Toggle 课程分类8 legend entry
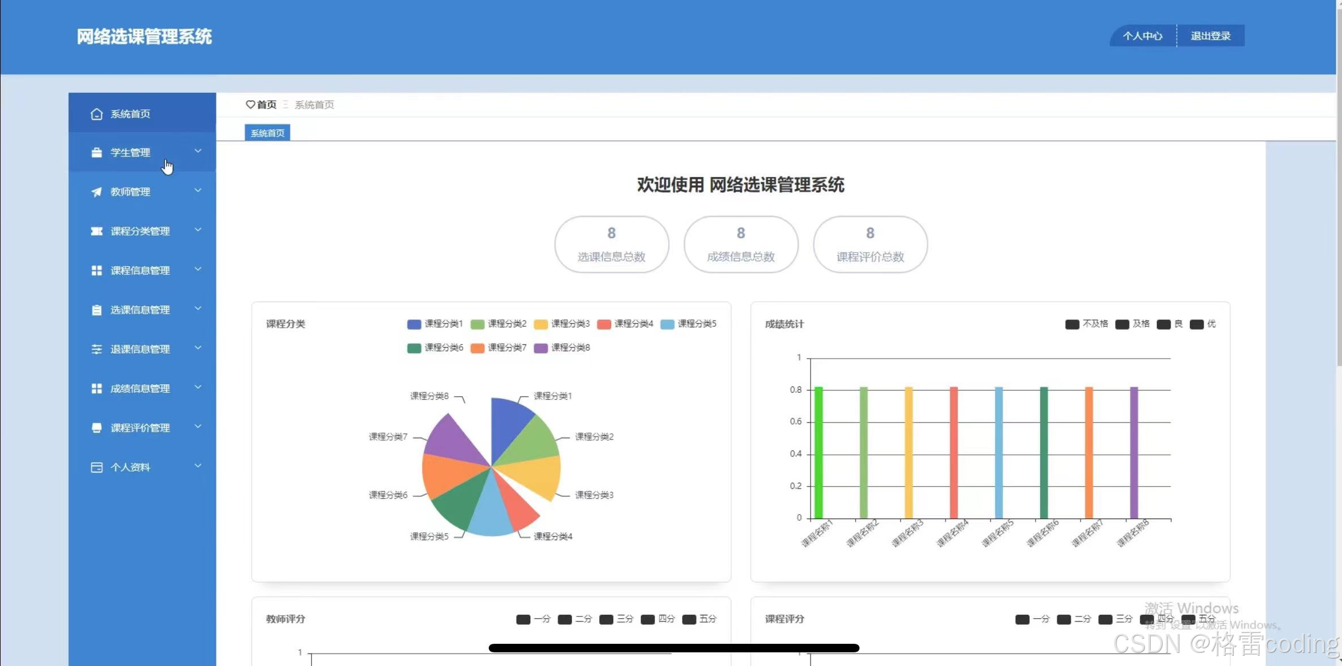The width and height of the screenshot is (1342, 666). [562, 348]
